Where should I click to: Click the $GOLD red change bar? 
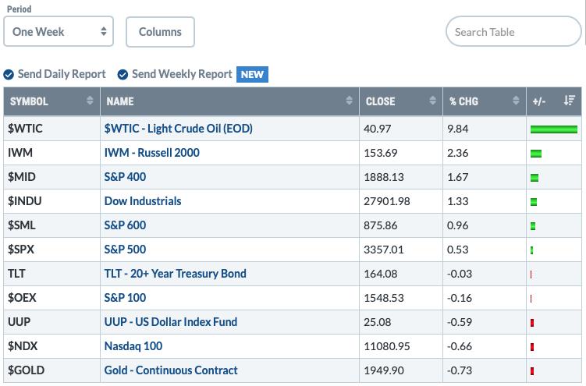532,371
